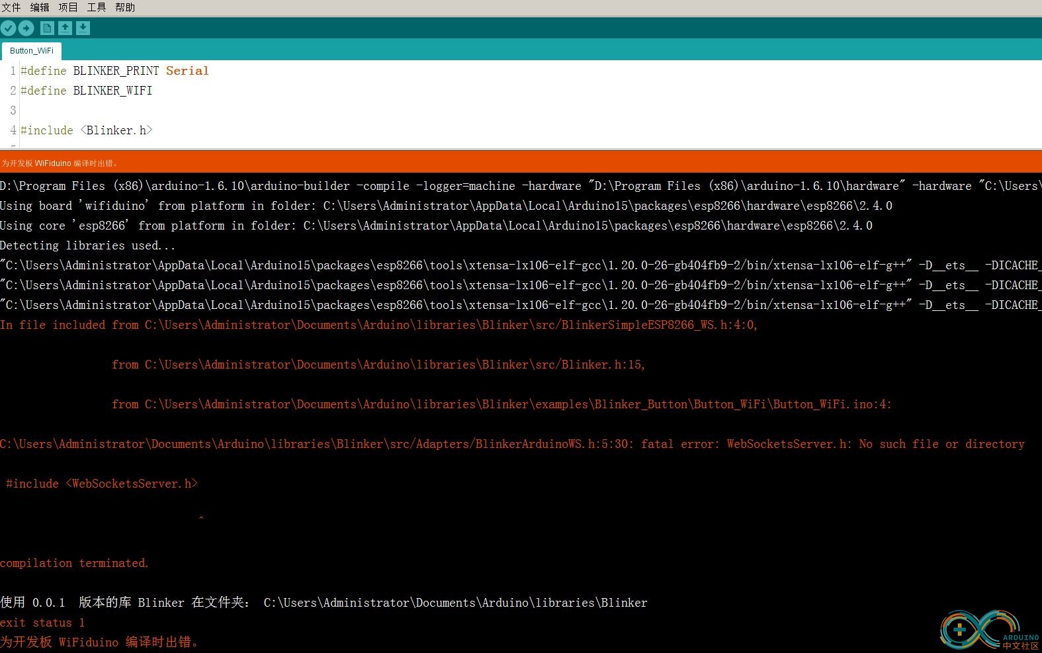Image resolution: width=1042 pixels, height=653 pixels.
Task: Click line number 1 in the editor gutter
Action: pyautogui.click(x=13, y=71)
